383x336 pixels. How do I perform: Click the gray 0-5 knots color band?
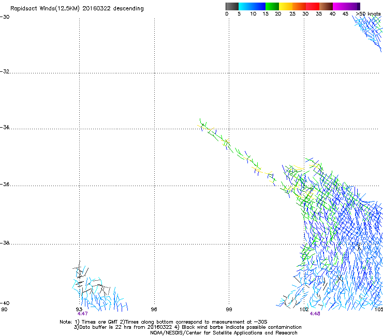tap(232, 6)
